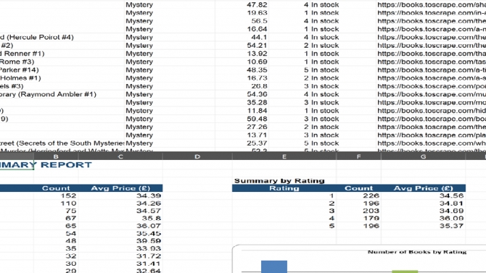Select the count cell 110
The image size is (486, 273).
pyautogui.click(x=56, y=203)
